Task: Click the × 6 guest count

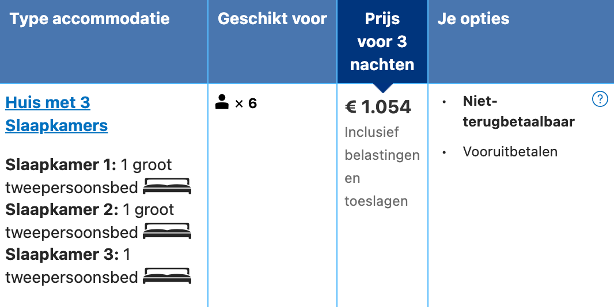Action: point(246,103)
